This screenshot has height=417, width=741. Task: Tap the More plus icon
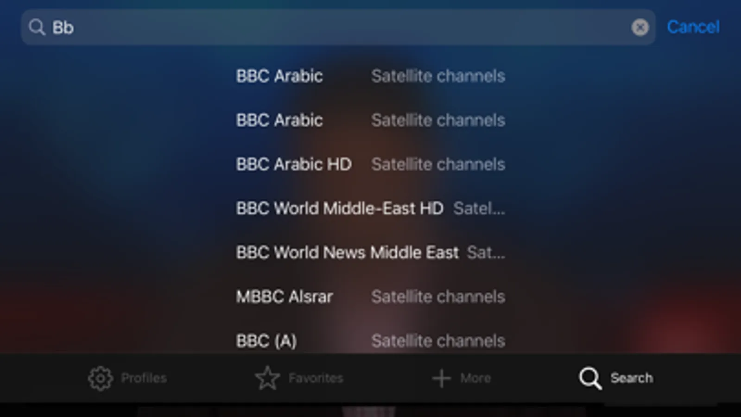point(441,378)
